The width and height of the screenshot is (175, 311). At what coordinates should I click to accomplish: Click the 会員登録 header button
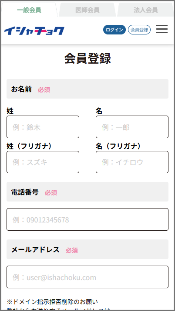coord(139,30)
